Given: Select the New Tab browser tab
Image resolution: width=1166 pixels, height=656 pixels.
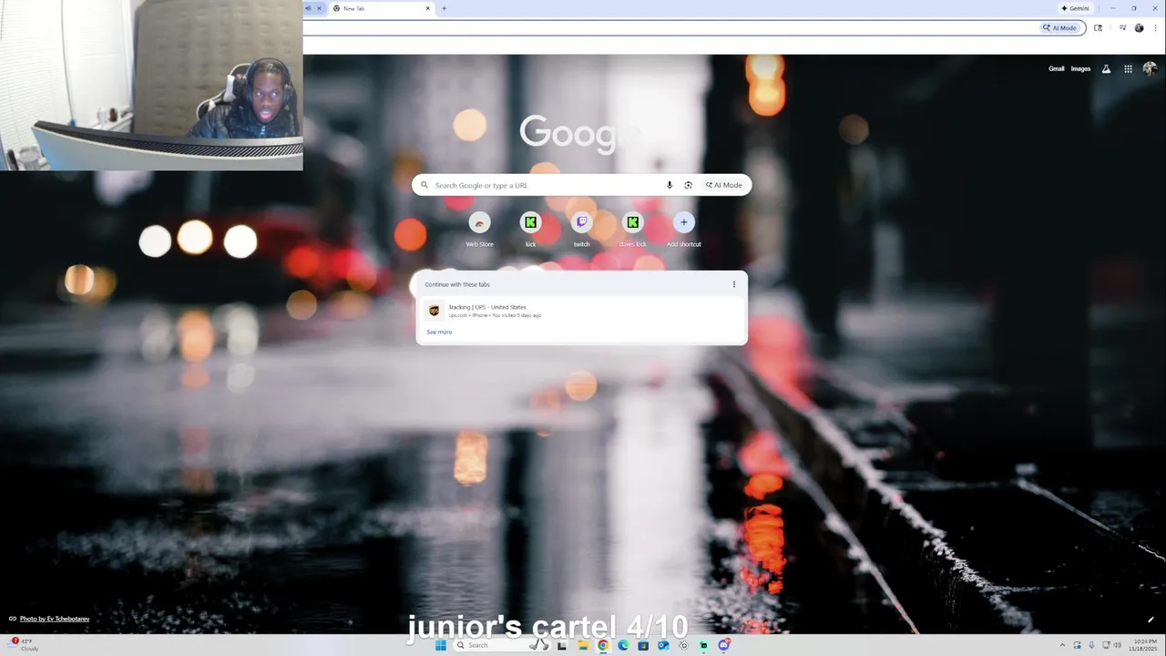Looking at the screenshot, I should (x=381, y=8).
